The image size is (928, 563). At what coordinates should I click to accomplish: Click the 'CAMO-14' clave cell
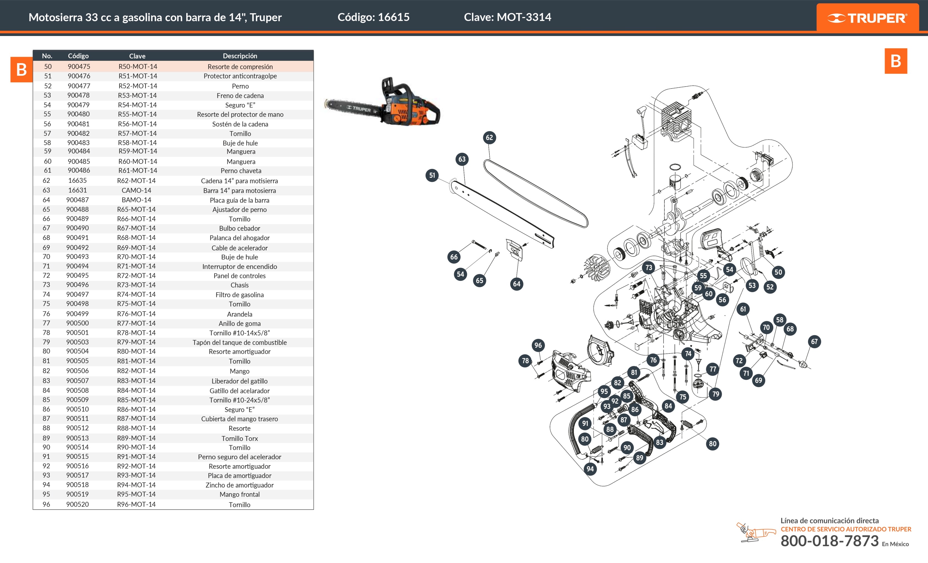click(x=136, y=191)
